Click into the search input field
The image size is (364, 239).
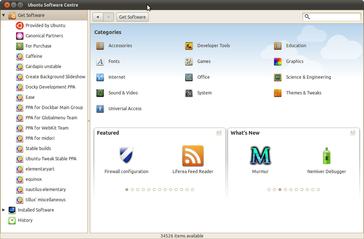coord(332,17)
